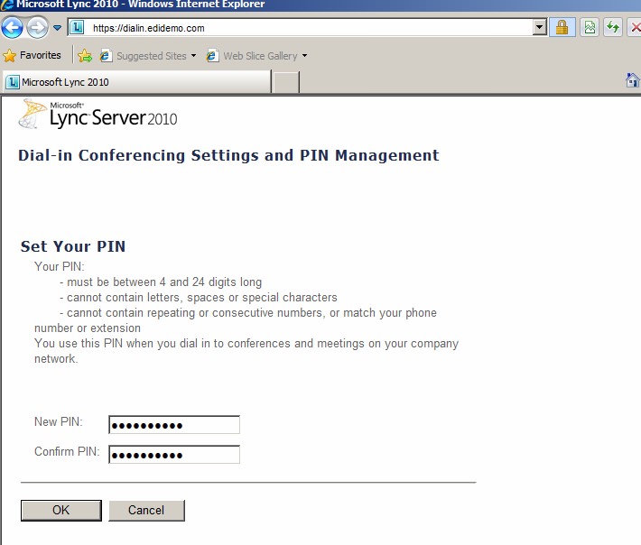
Task: Expand the Suggested Sites dropdown arrow
Action: click(193, 56)
